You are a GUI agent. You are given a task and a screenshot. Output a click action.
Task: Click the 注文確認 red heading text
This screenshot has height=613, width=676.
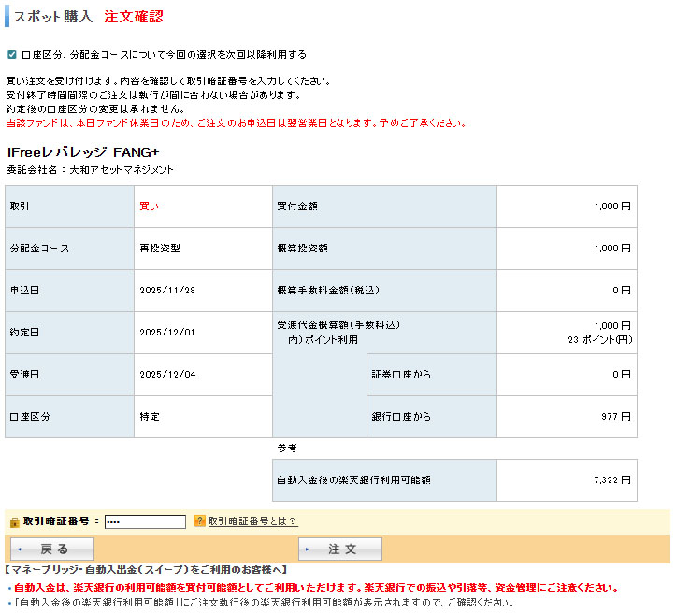(133, 17)
